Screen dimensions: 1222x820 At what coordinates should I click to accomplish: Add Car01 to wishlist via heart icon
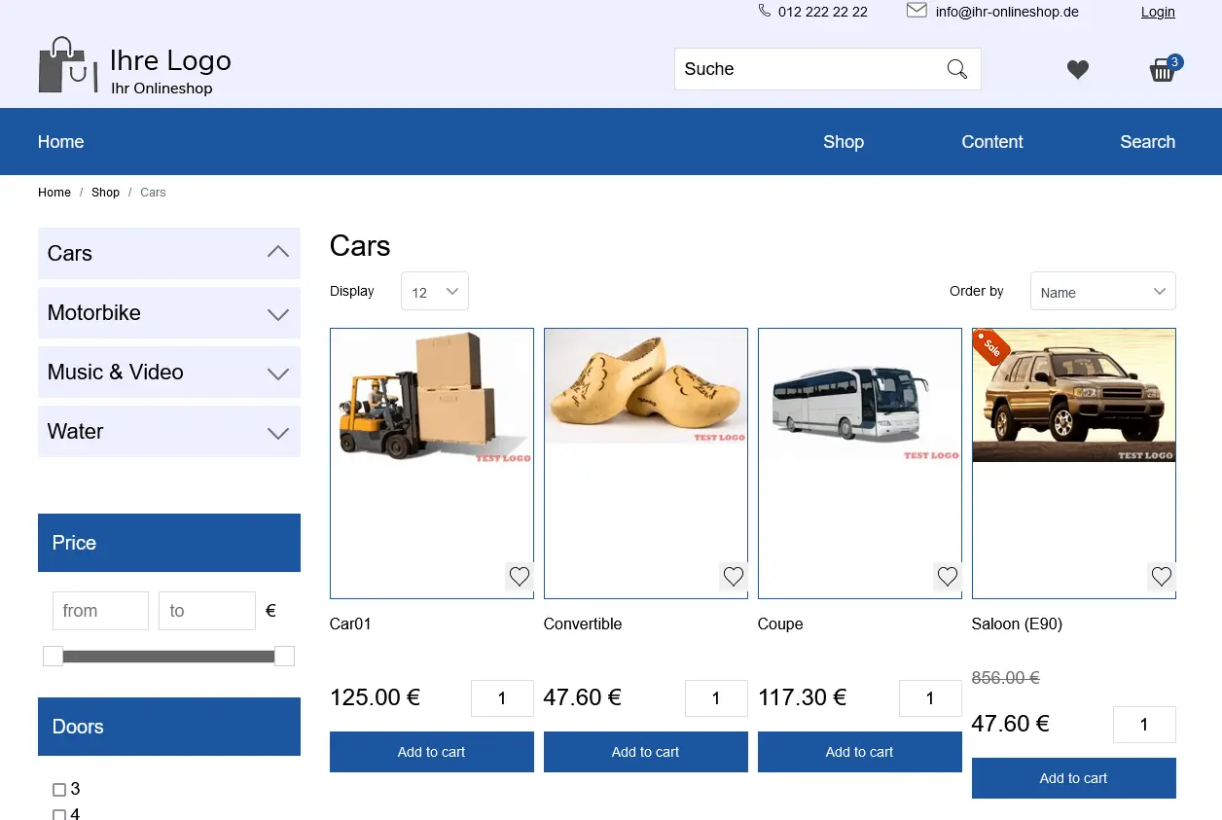[520, 577]
